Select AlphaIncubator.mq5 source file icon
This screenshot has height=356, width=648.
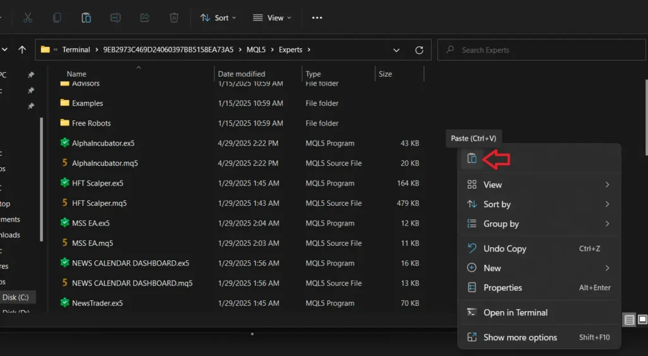(x=65, y=163)
